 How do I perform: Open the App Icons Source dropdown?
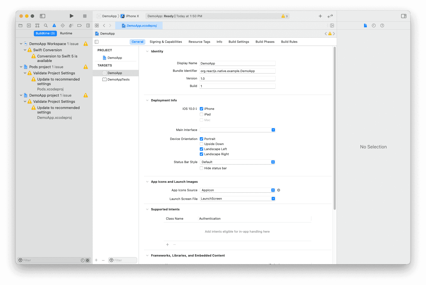click(238, 190)
